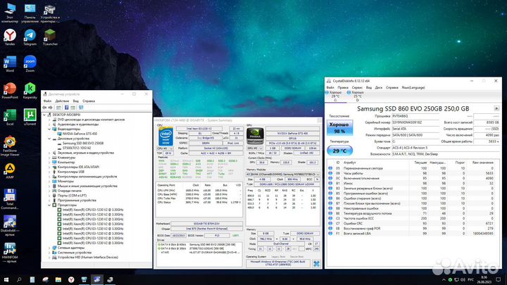Open the memory module selector in HWiNFO

click(x=283, y=175)
